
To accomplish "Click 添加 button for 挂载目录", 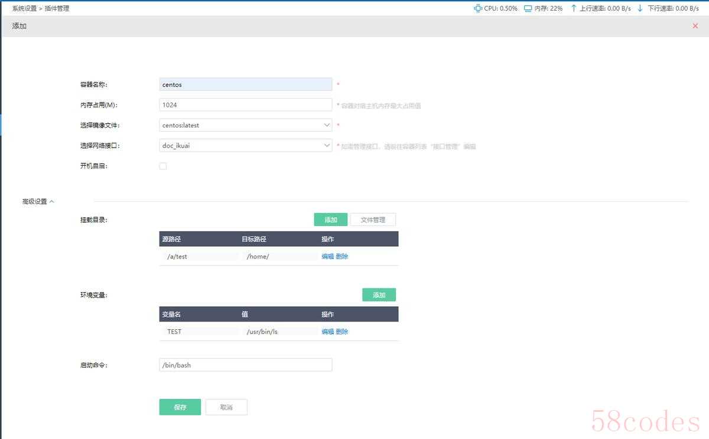I will (330, 219).
